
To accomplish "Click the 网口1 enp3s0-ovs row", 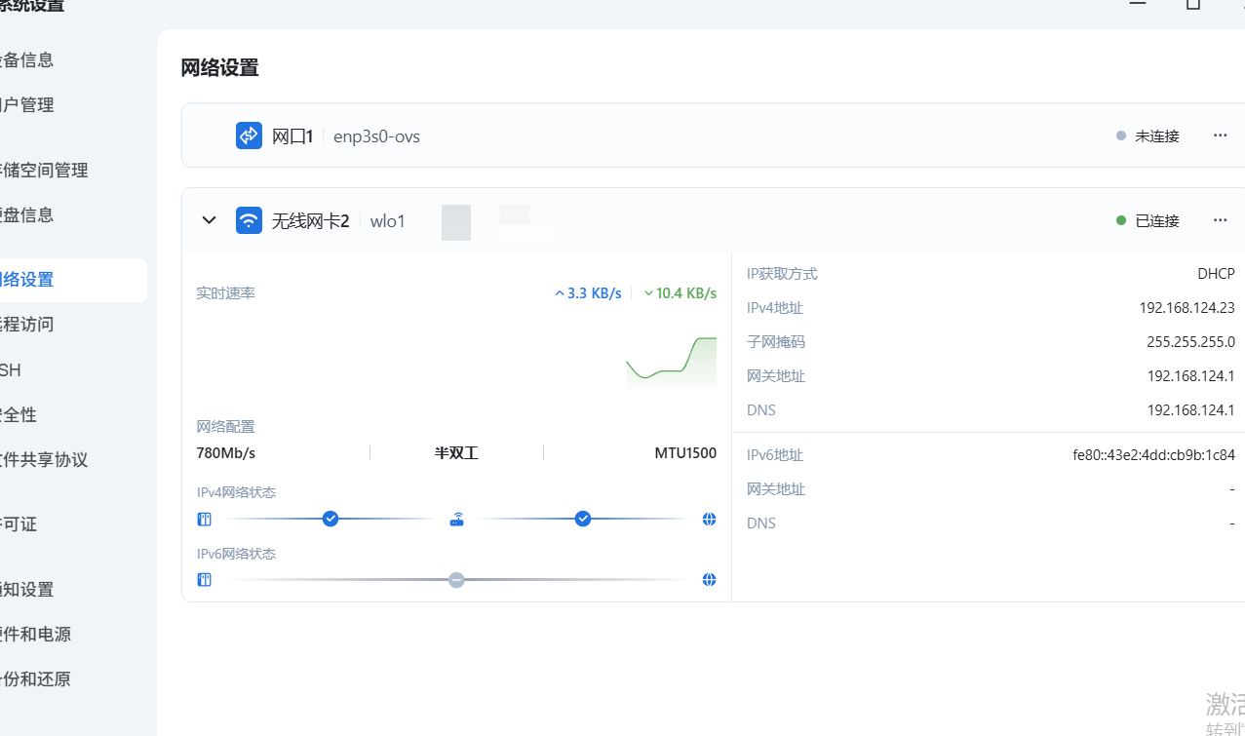I will click(682, 136).
